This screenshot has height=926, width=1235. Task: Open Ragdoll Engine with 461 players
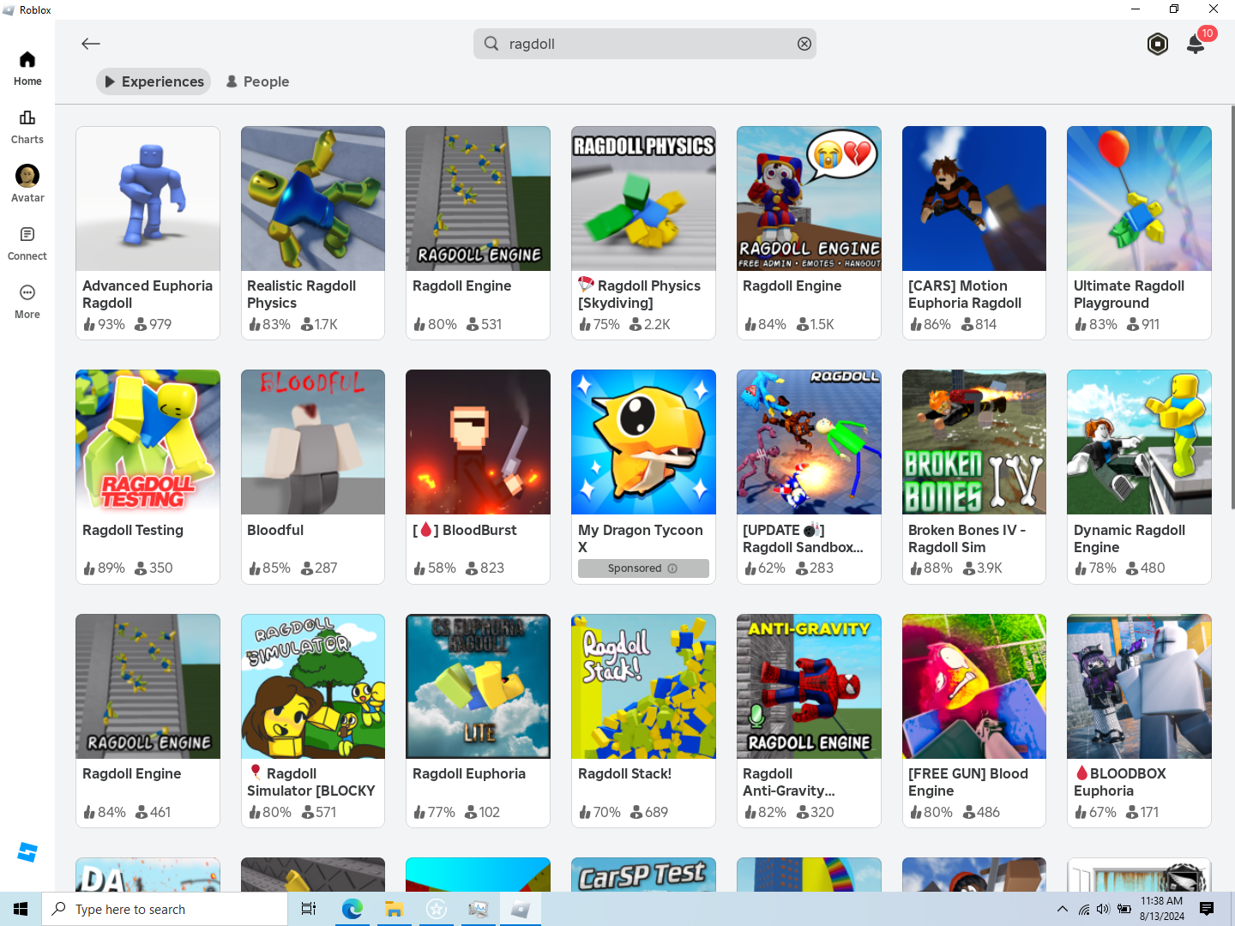click(148, 721)
